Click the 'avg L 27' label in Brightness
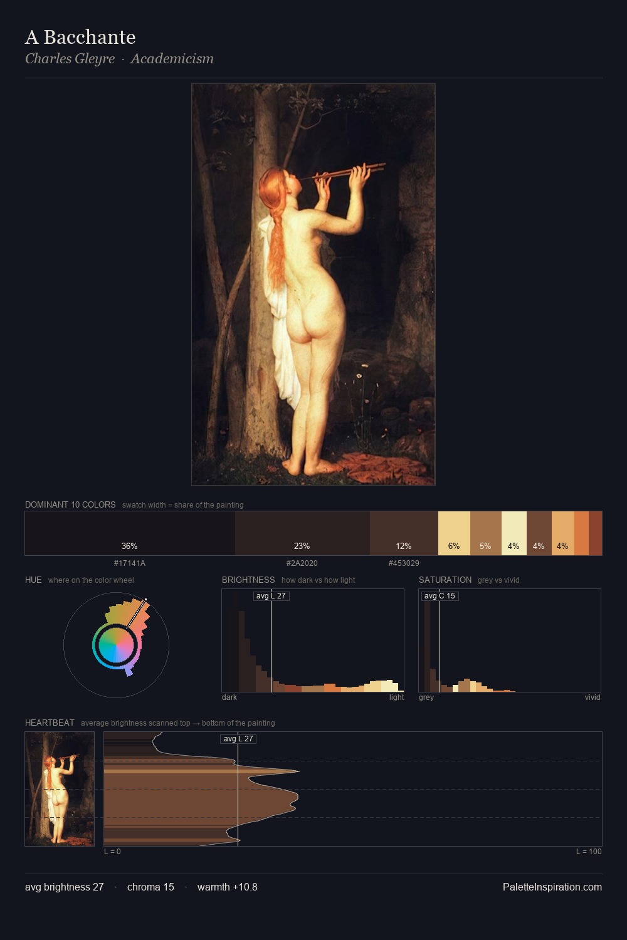Viewport: 627px width, 940px height. (x=271, y=596)
